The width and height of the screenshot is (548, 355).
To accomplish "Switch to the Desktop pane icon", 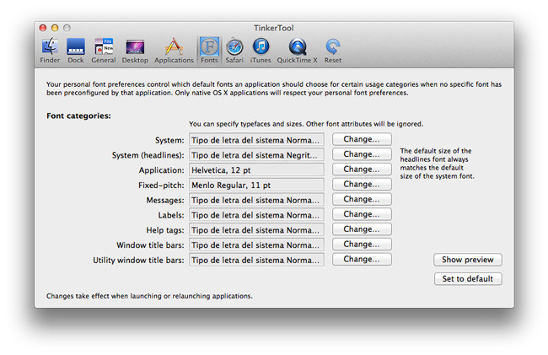I will [135, 51].
